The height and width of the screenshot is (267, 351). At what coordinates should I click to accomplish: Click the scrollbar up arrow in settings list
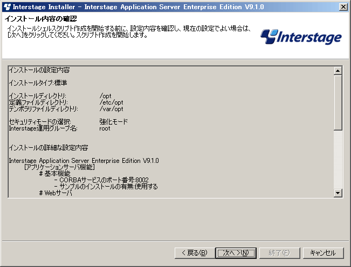coord(338,71)
